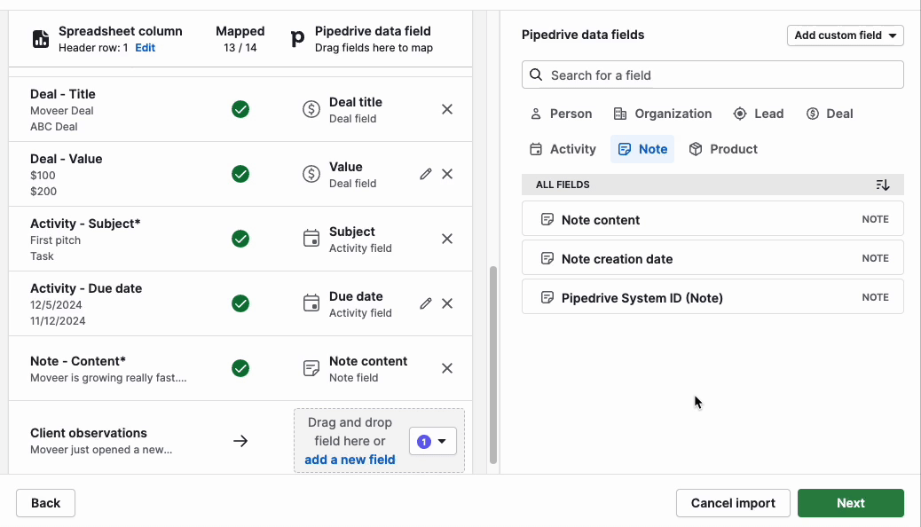
Task: Click the Pipedrive data fields heading
Action: click(x=583, y=35)
